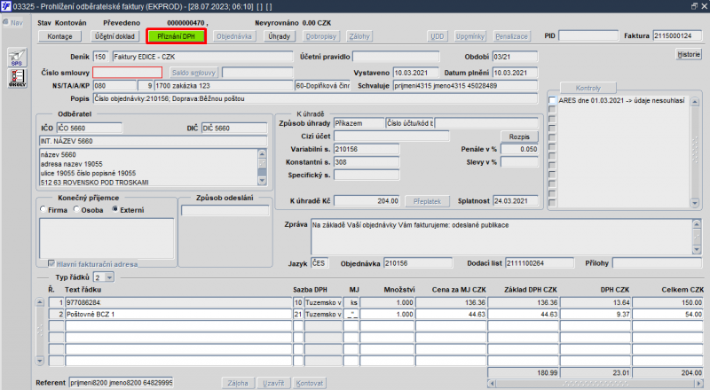Click the Nav icon at top left
The image size is (710, 390).
point(13,23)
